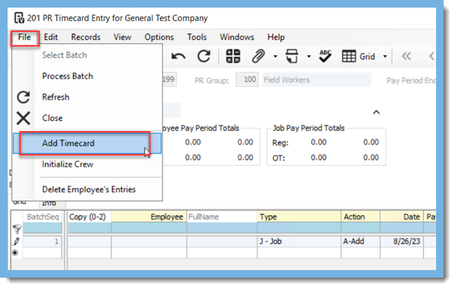Click the Refresh circular arrow menu icon

pyautogui.click(x=23, y=97)
